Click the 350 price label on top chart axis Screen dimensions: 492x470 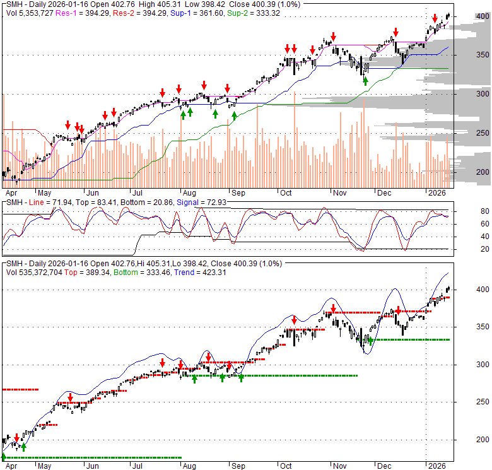click(x=483, y=55)
